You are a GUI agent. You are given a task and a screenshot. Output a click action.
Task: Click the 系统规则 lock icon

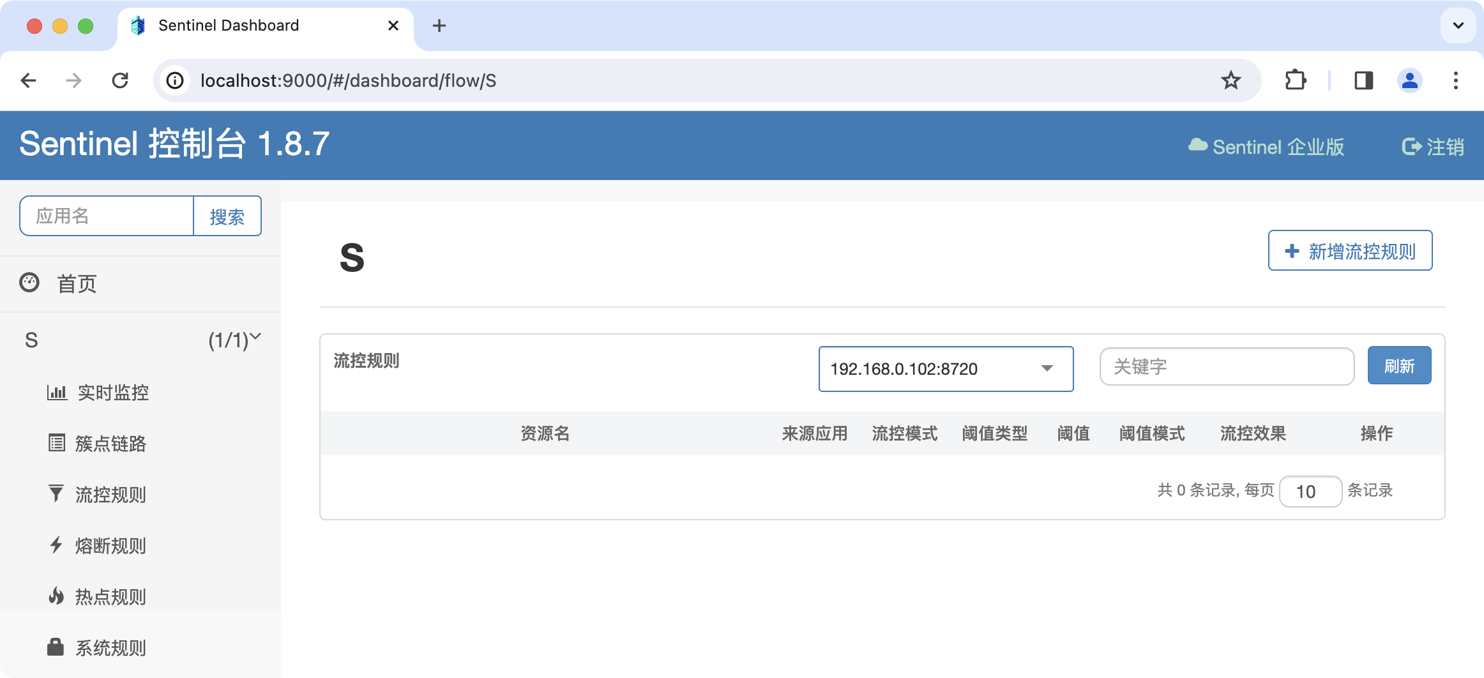pos(56,647)
